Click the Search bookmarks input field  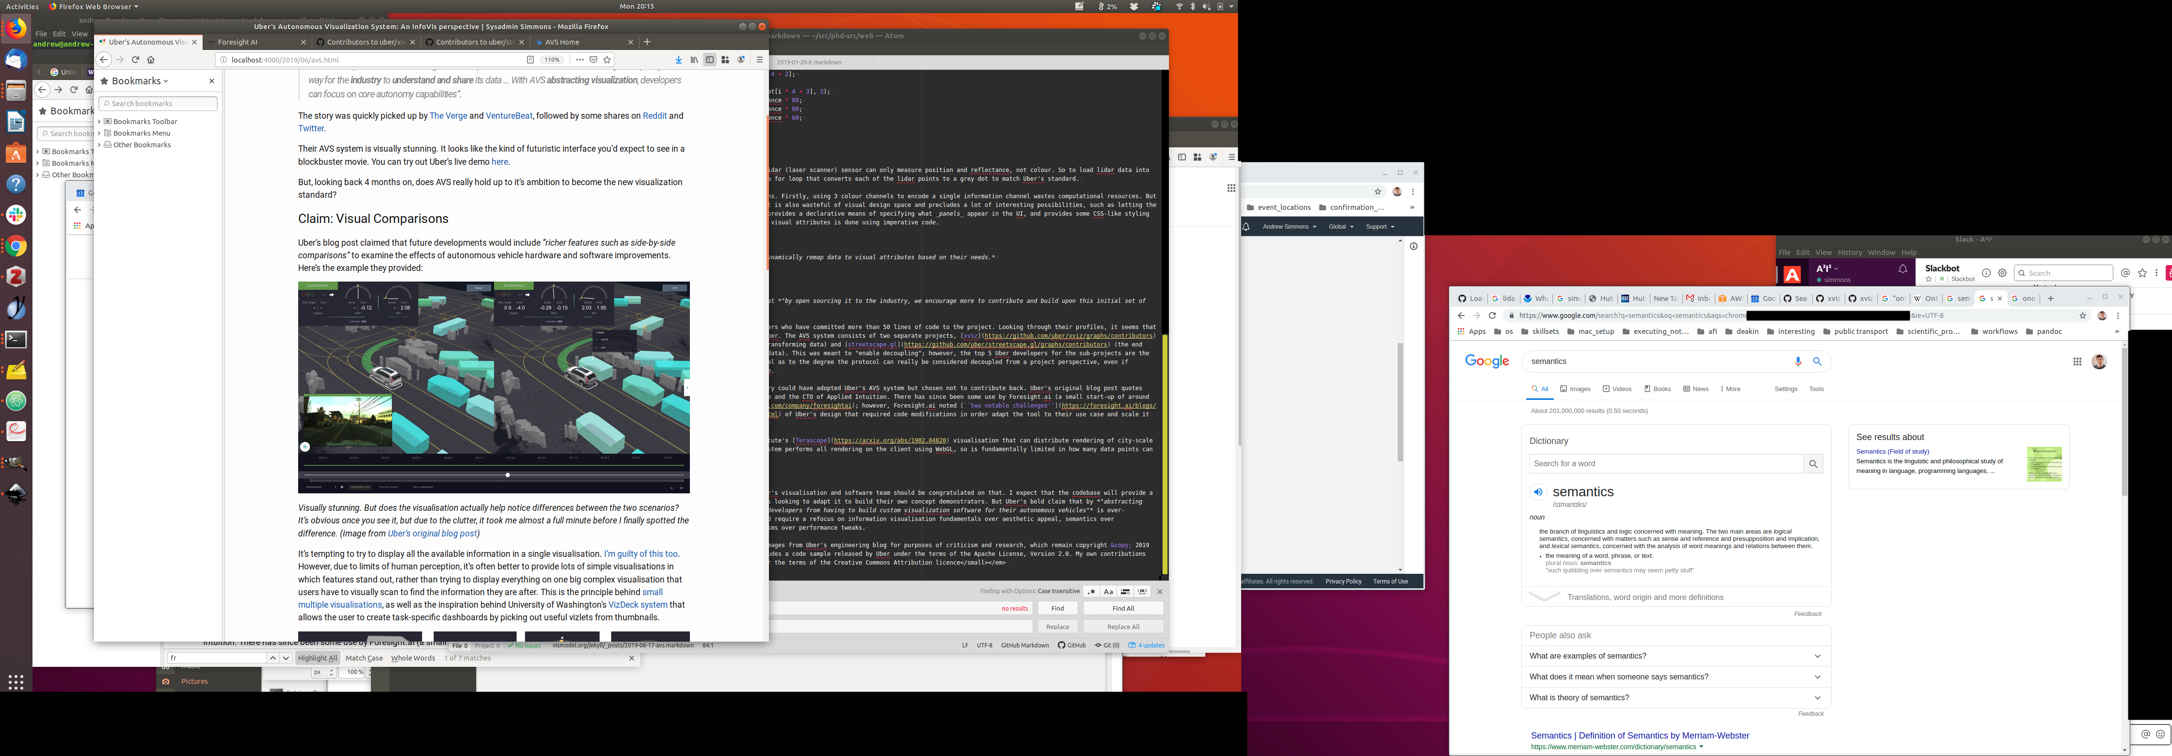(158, 104)
